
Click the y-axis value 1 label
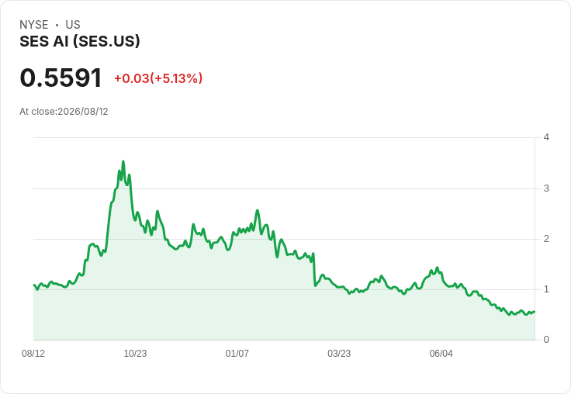(546, 289)
